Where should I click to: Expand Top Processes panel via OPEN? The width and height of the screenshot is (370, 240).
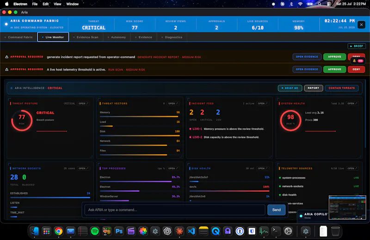pyautogui.click(x=173, y=168)
